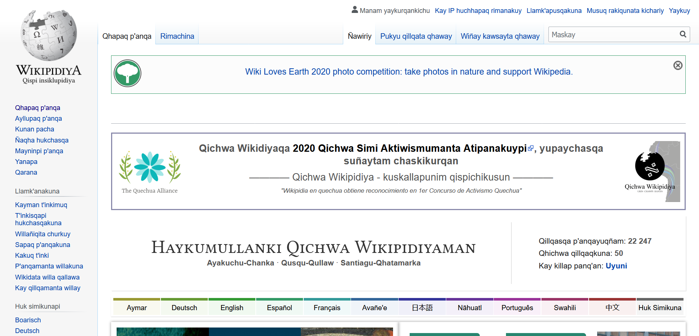Viewport: 699px width, 336px height.
Task: Click Musuq rakiqunata kichariy link
Action: (625, 11)
